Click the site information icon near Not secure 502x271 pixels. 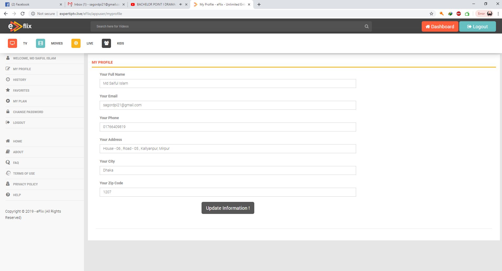tap(33, 14)
